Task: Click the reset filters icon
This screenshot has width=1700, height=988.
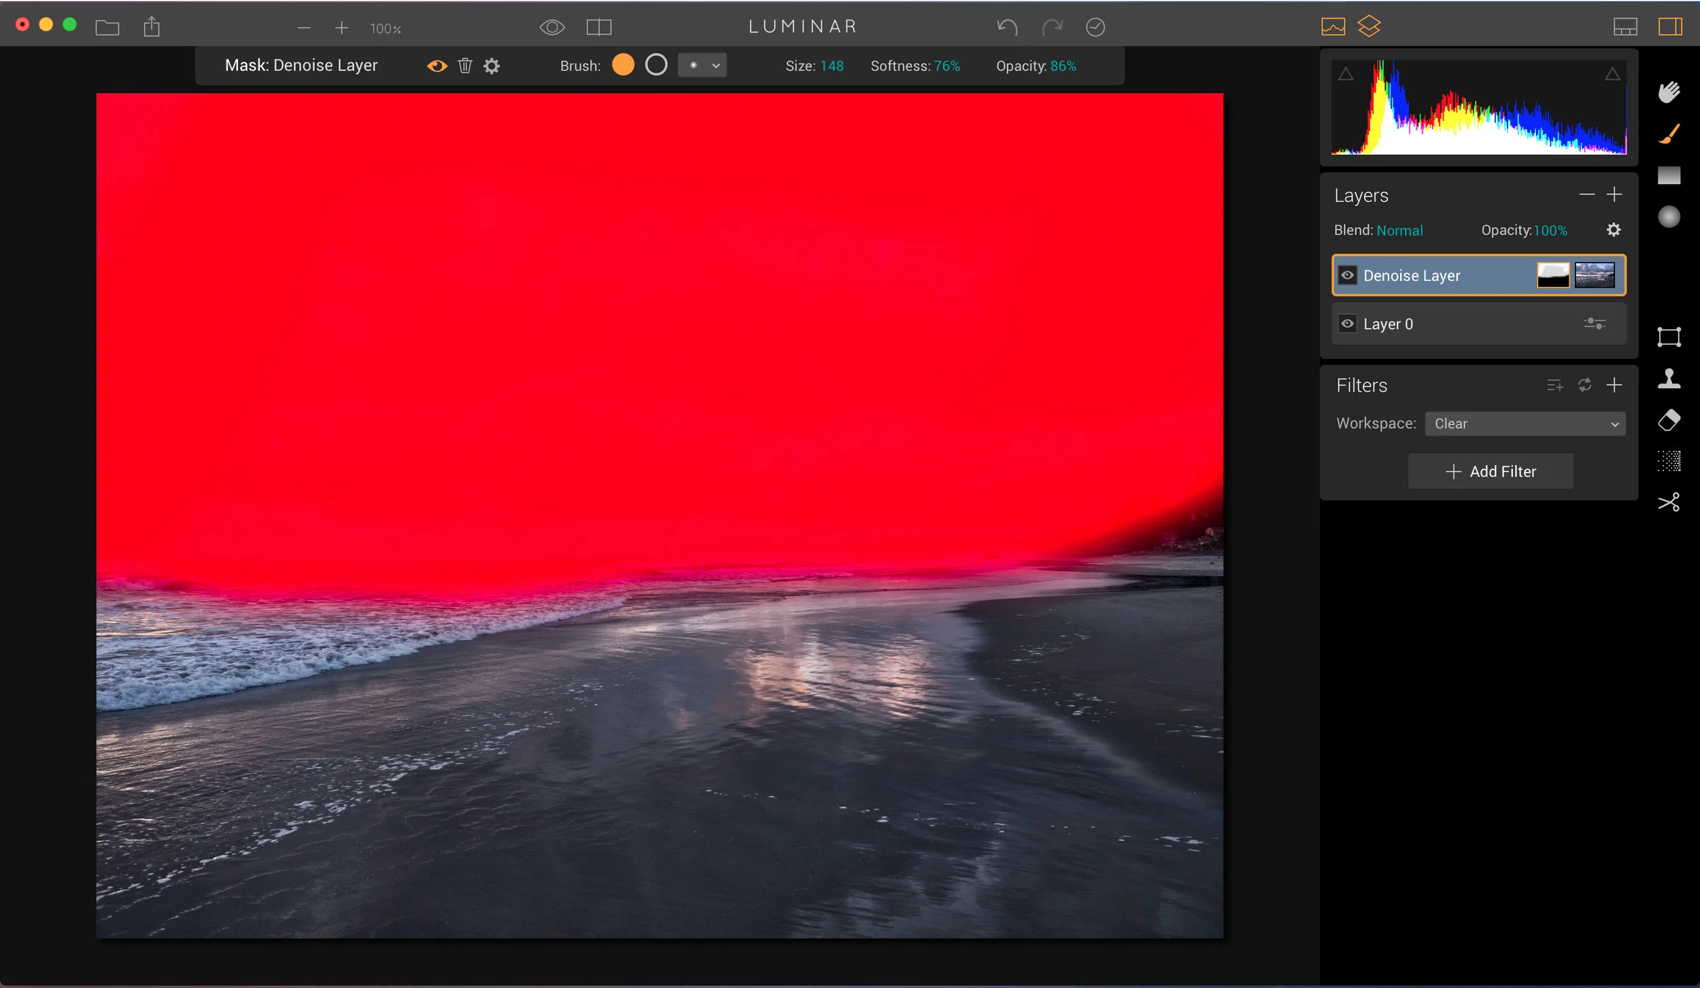Action: coord(1584,386)
